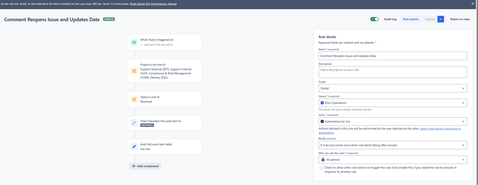This screenshot has height=185, width=478.
Task: Open the Scope dropdown
Action: [393, 88]
